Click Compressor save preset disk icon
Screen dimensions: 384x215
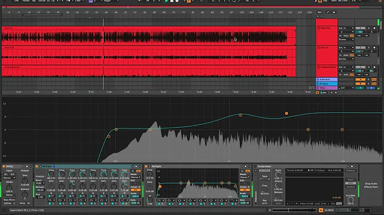(x=352, y=167)
